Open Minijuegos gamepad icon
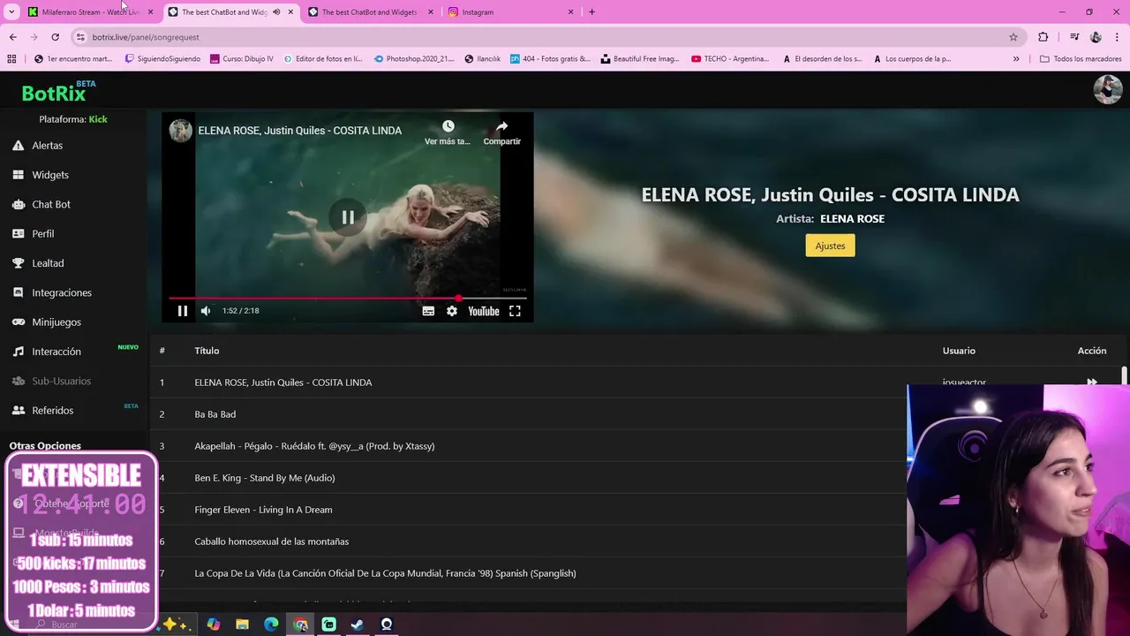1130x636 pixels. tap(18, 322)
